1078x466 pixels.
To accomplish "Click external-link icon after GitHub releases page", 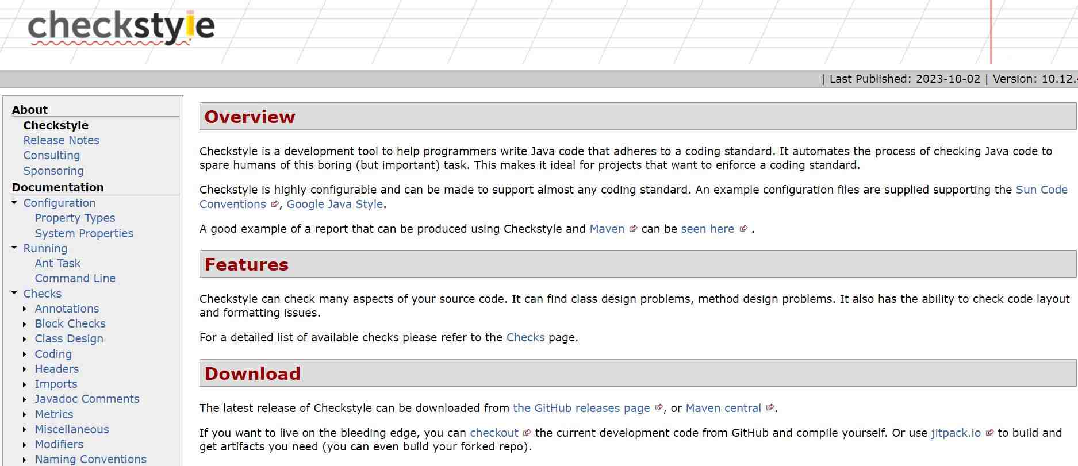I will coord(659,408).
